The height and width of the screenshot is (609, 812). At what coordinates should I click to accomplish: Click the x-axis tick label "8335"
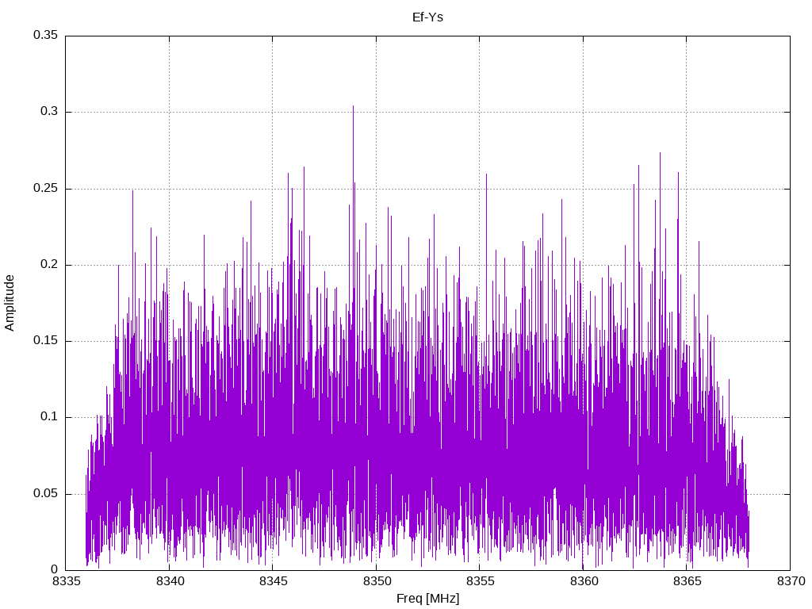(x=66, y=581)
